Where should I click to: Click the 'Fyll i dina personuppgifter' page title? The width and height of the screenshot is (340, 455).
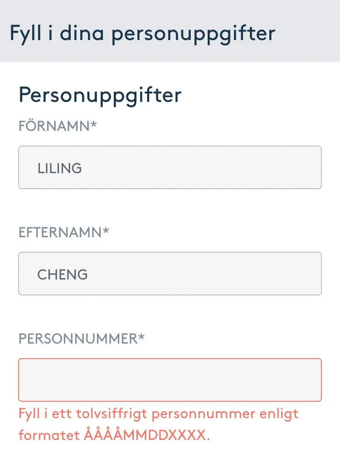click(x=142, y=33)
